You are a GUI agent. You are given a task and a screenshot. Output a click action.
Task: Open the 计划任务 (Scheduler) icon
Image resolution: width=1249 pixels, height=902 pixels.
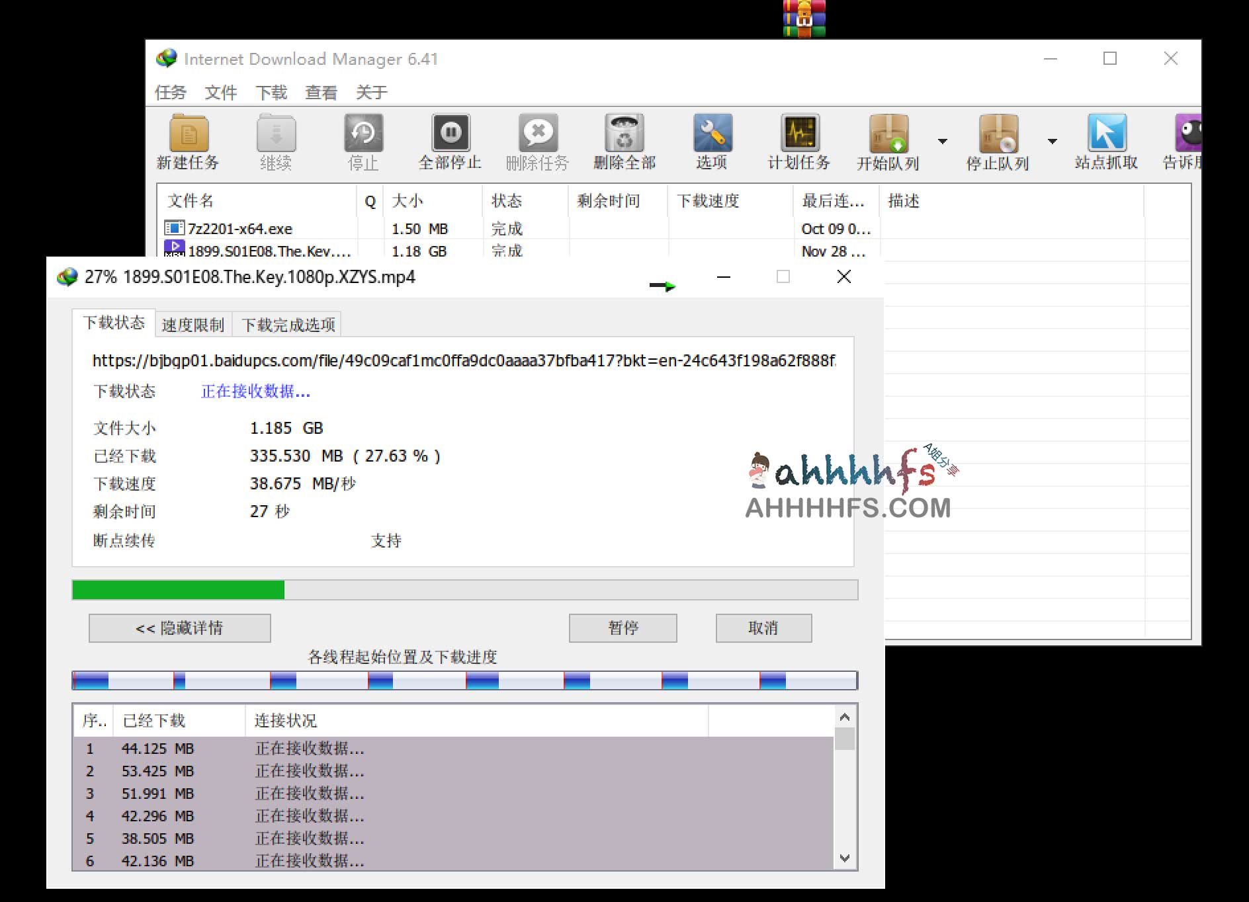(799, 141)
